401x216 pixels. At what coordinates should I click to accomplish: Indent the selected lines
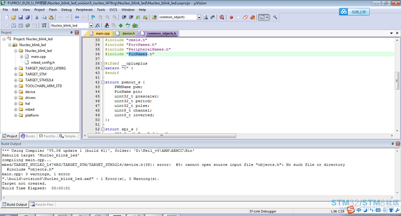click(124, 17)
